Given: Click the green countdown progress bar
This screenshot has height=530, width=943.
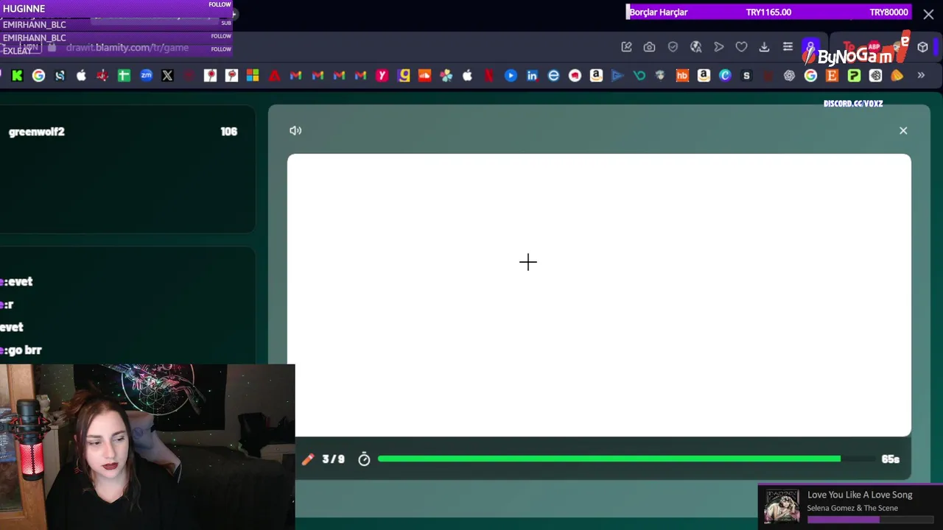Looking at the screenshot, I should coord(609,459).
